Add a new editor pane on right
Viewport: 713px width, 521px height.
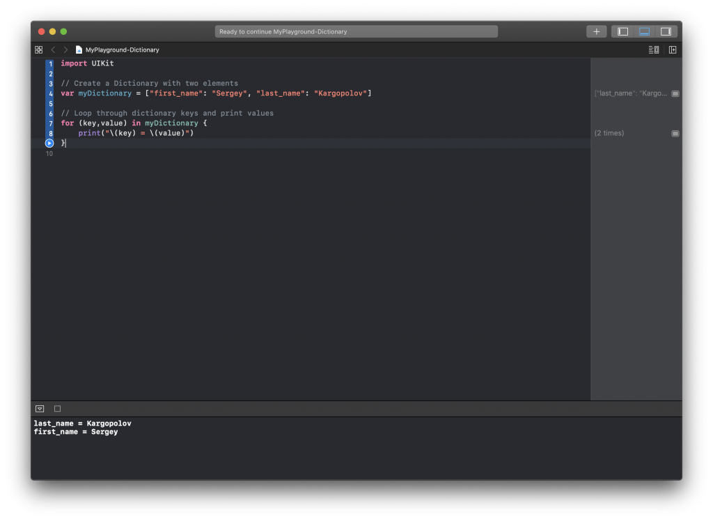coord(673,49)
